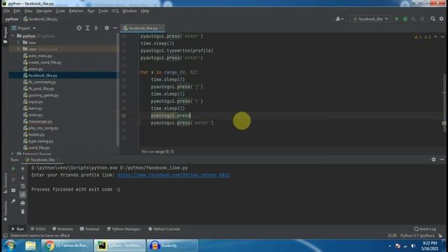Open Audacity from the Windows taskbar
Viewport: 448px width, 252px height.
click(x=172, y=246)
